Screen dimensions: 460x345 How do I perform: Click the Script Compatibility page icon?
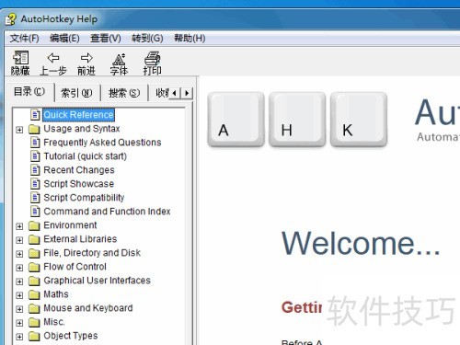(35, 198)
